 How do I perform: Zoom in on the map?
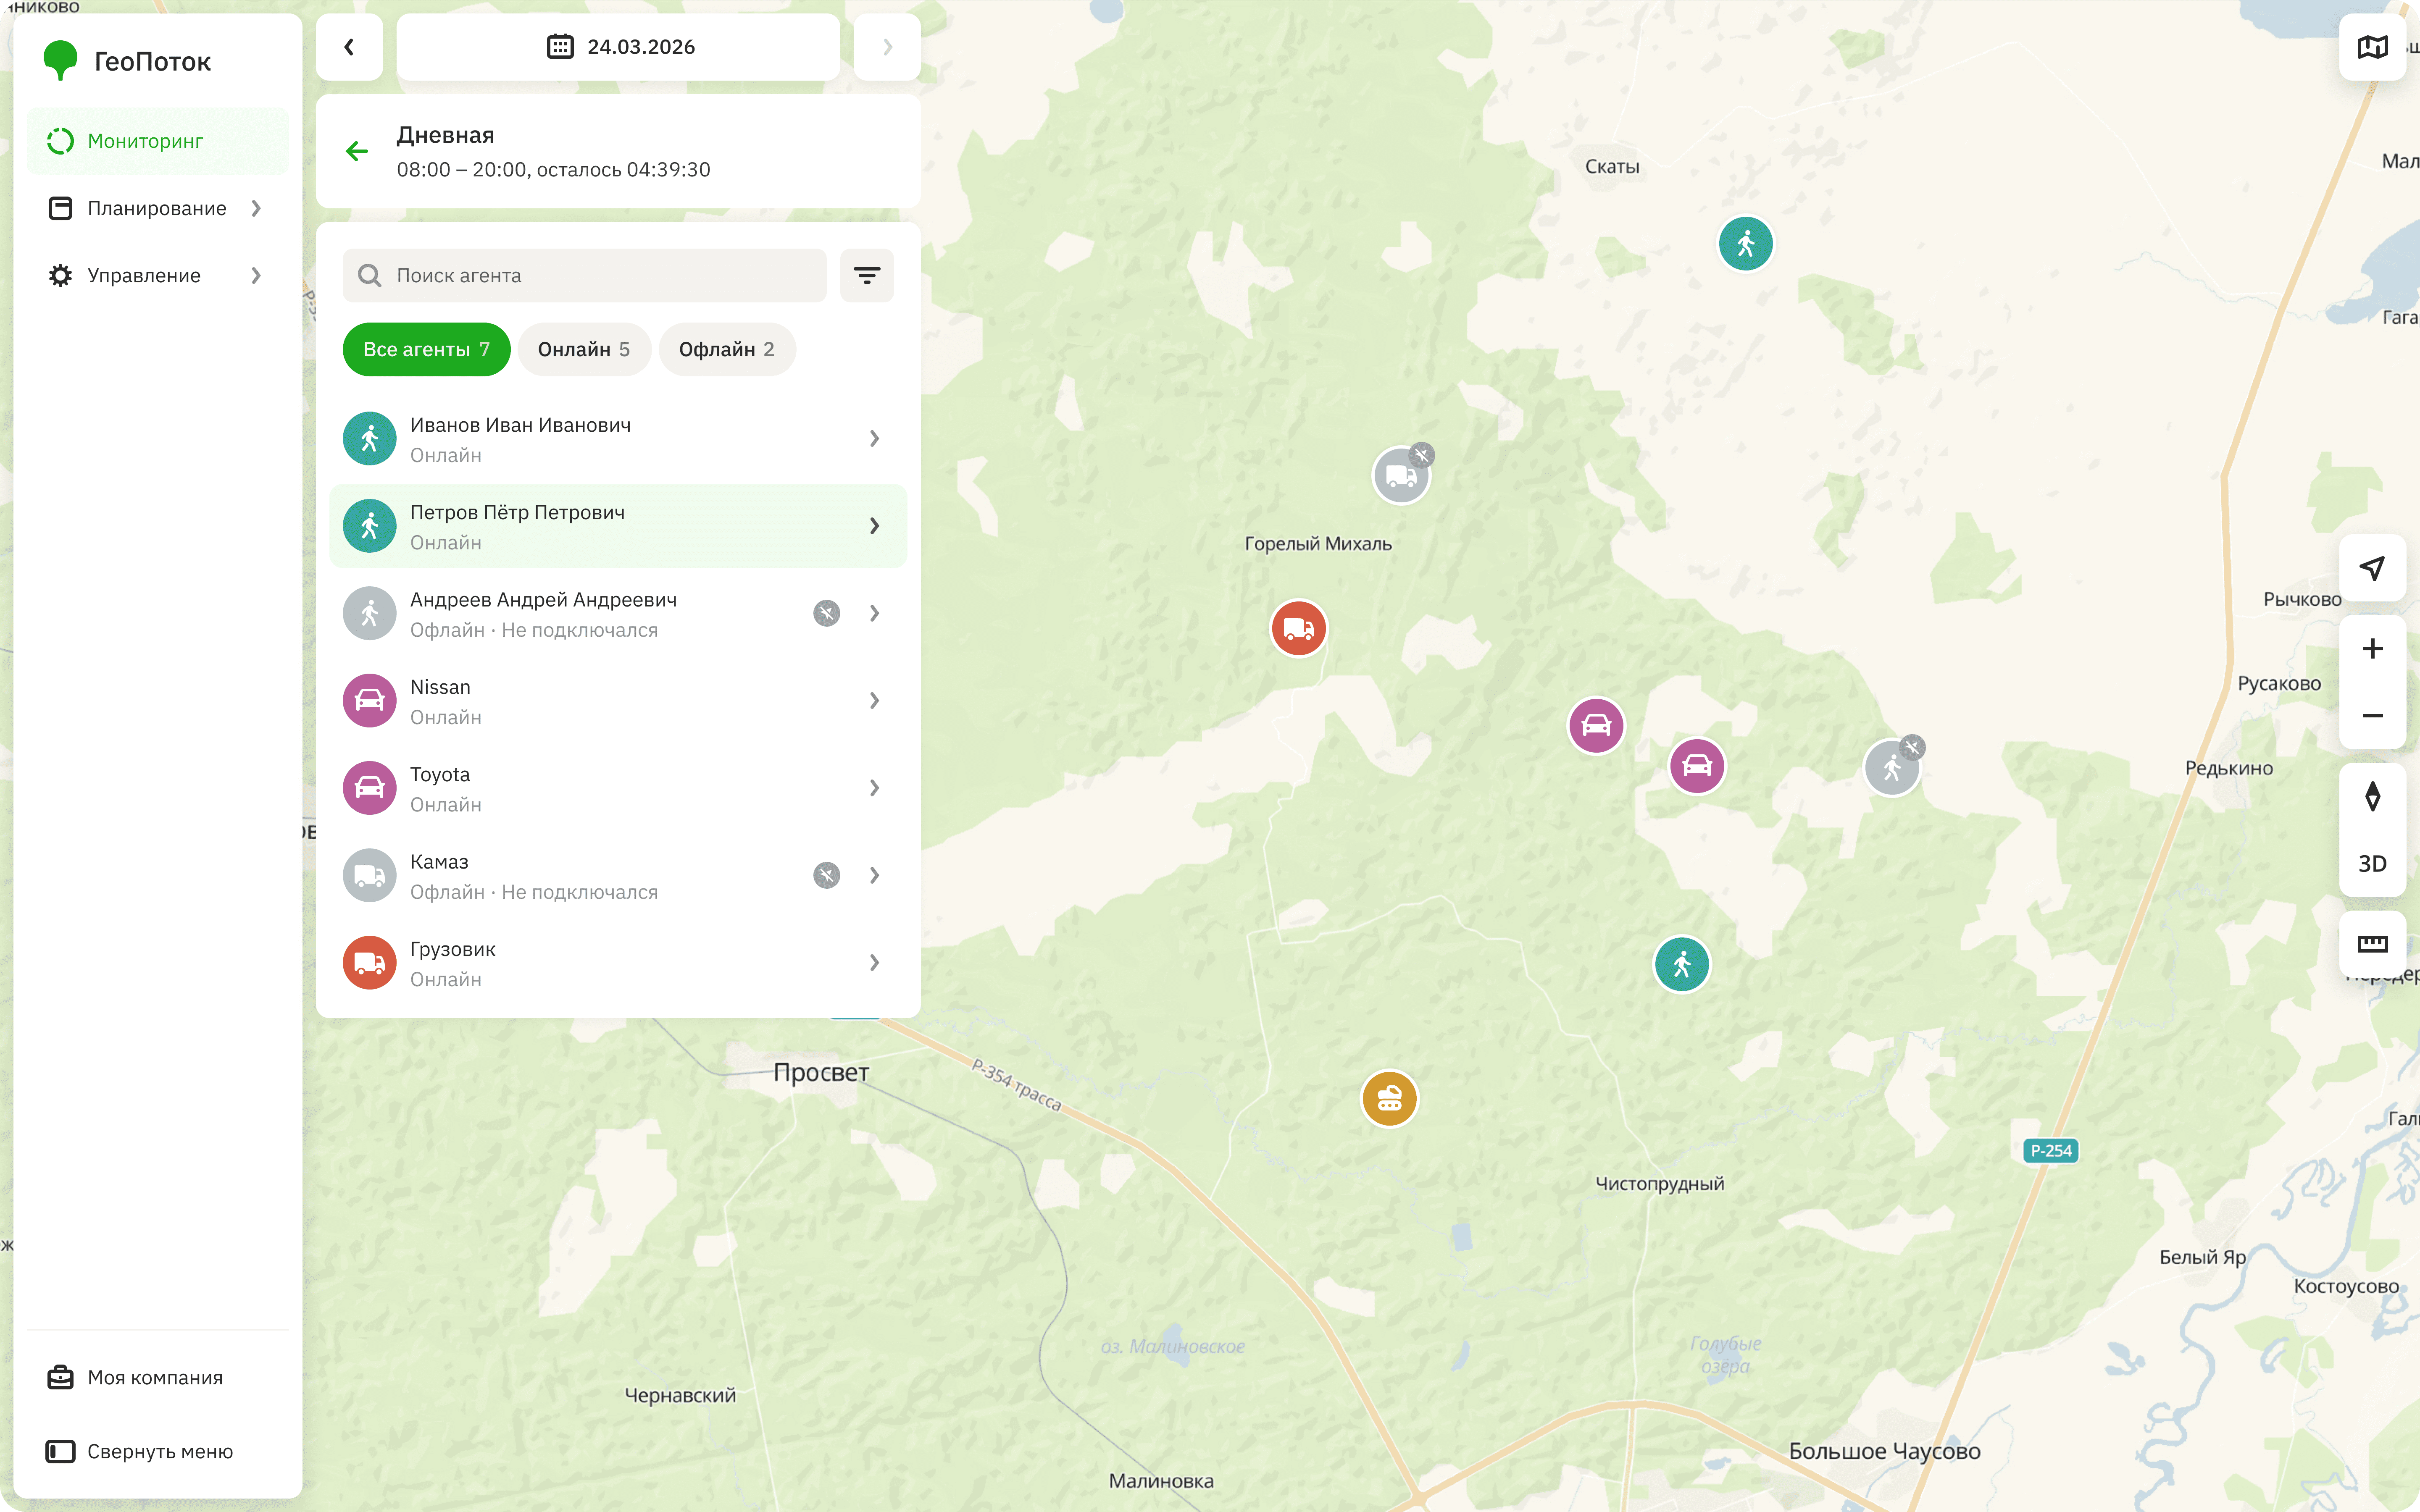[2373, 649]
